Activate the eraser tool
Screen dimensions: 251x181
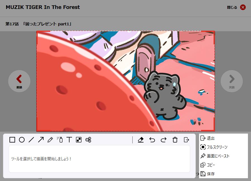tap(141, 140)
